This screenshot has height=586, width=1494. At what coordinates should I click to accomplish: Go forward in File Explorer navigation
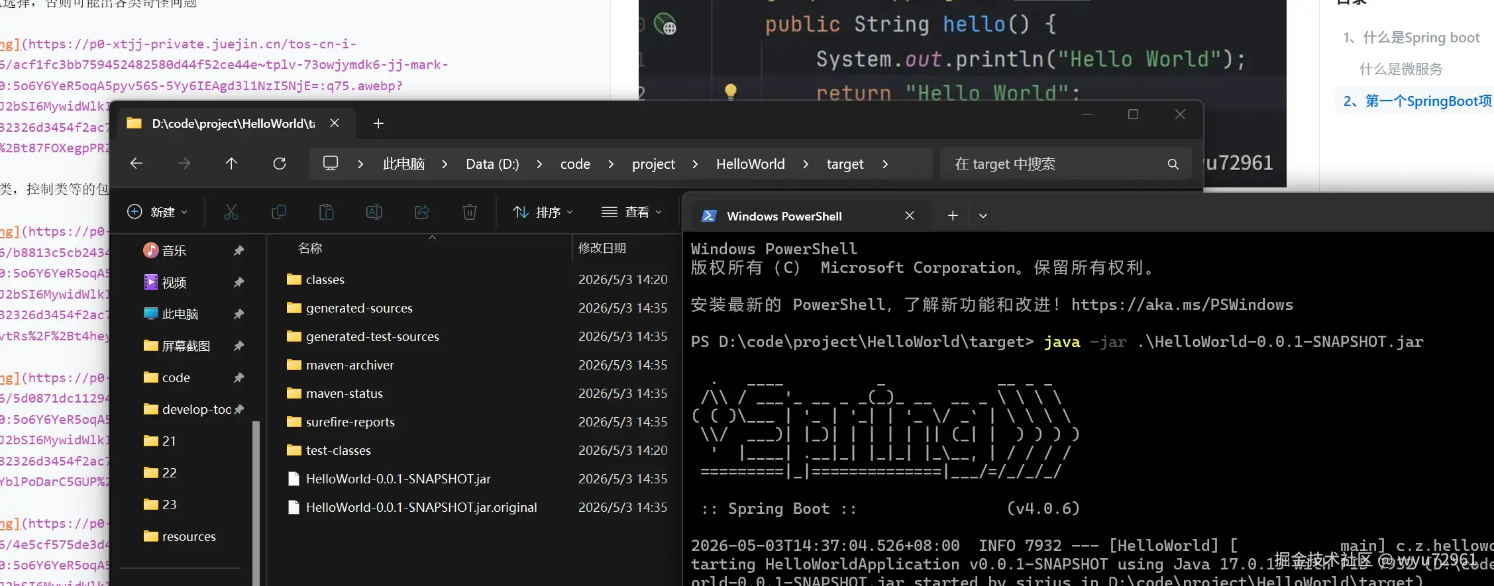184,164
